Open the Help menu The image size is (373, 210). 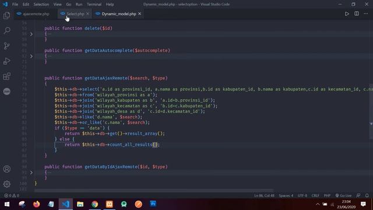click(x=110, y=4)
